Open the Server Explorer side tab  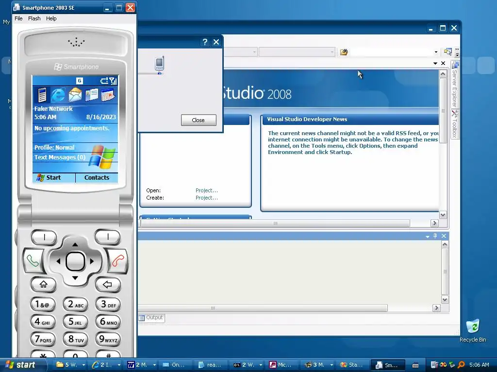455,84
